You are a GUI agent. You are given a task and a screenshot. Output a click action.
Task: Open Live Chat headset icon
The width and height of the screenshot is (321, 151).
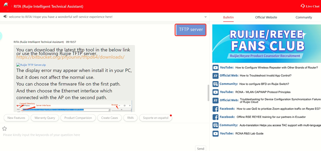tap(302, 6)
